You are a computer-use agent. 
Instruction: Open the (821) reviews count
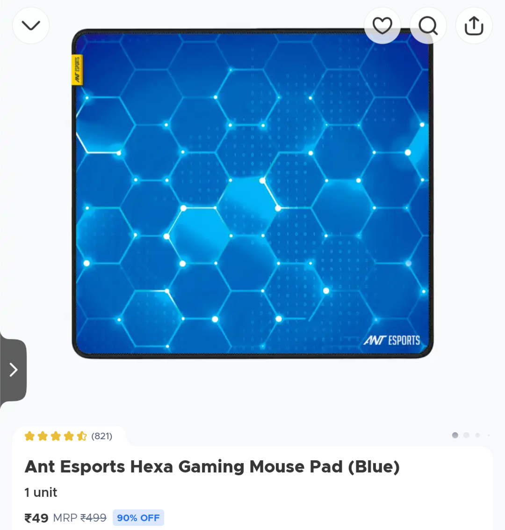(101, 436)
